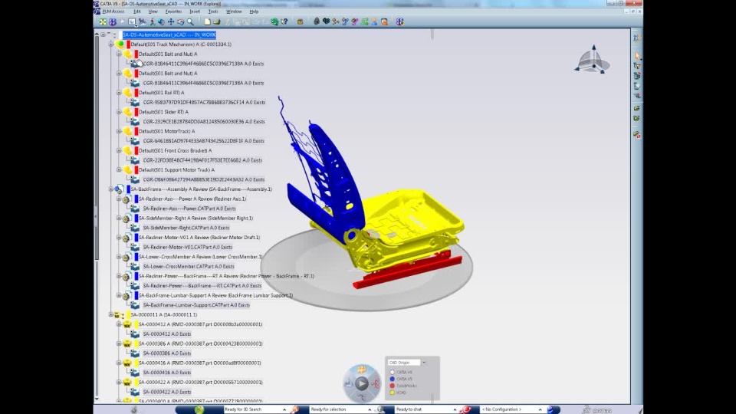Select SA-SideMember-Right.CATPart A.0 Exists row
Viewport: 736px width, 414px height.
[186, 228]
